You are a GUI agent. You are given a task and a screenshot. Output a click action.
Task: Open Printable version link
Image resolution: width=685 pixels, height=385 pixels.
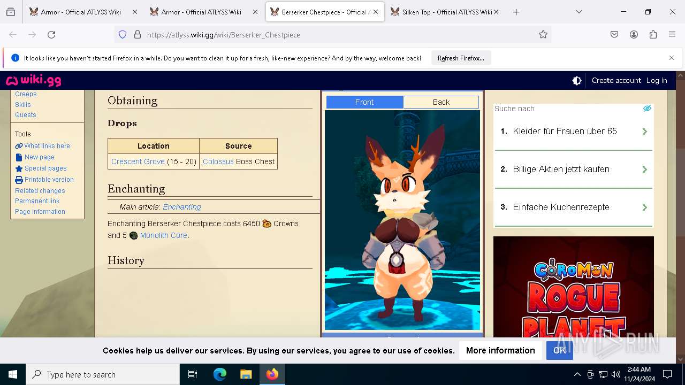(49, 180)
